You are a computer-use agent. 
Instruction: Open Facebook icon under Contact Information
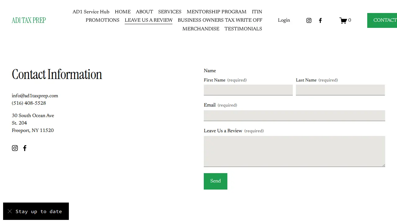pos(25,148)
